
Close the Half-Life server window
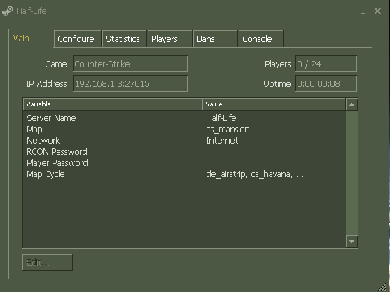(377, 11)
